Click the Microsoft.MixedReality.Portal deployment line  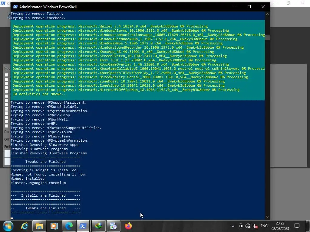(x=130, y=77)
